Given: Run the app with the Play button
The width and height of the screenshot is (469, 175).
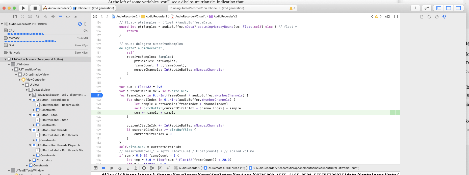Looking at the screenshot, I should click(23, 8).
